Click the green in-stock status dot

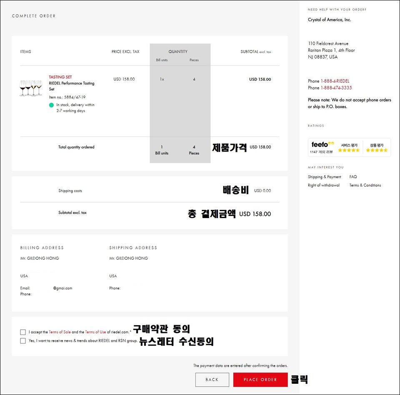pyautogui.click(x=51, y=105)
